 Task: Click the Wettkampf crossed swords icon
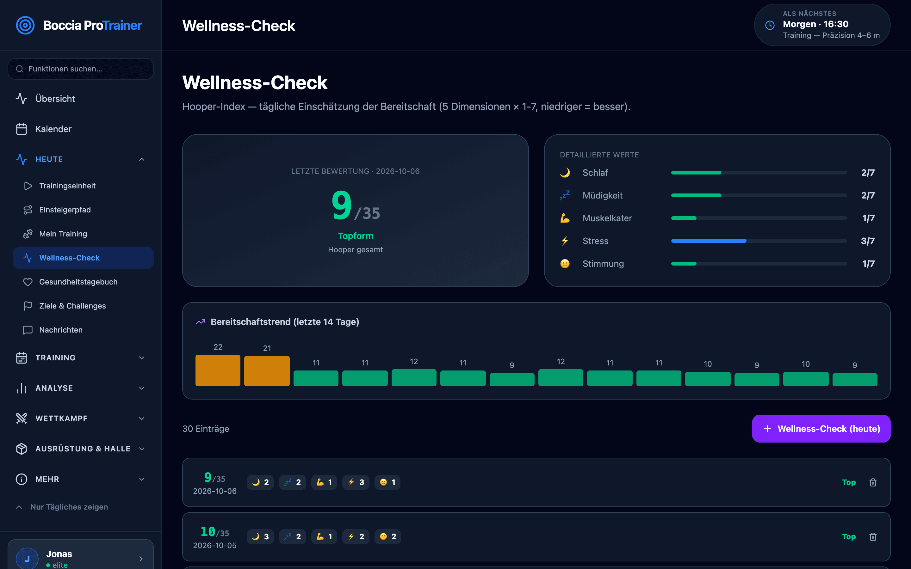point(22,419)
